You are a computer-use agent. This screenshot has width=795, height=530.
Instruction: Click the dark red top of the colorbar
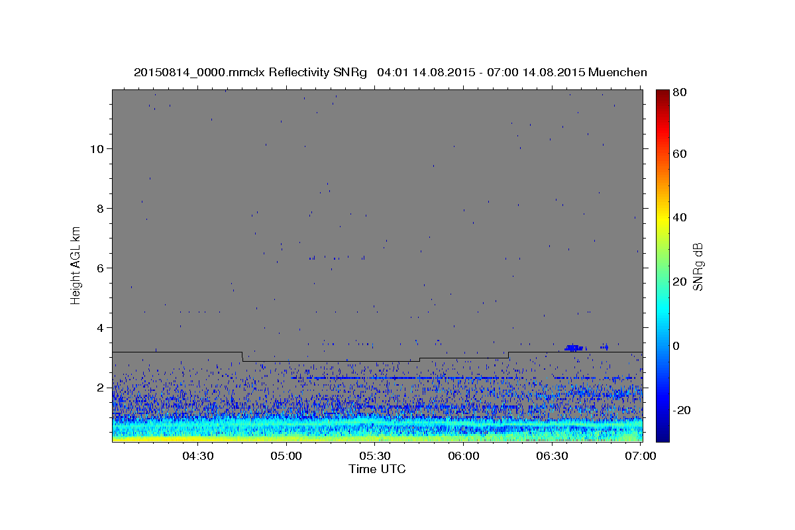click(662, 94)
